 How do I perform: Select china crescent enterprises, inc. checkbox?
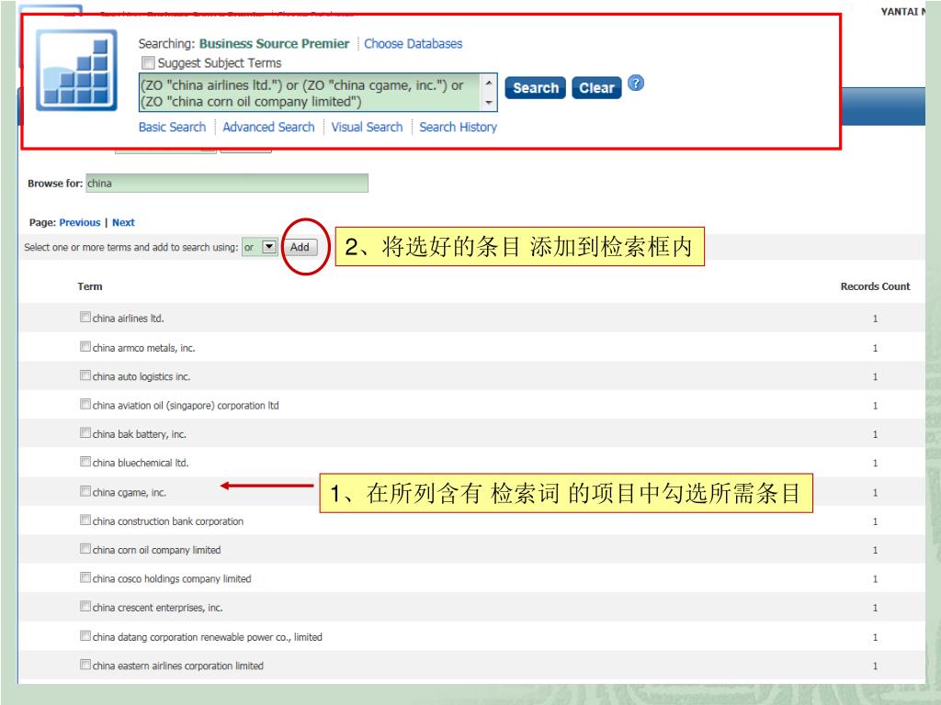[85, 606]
